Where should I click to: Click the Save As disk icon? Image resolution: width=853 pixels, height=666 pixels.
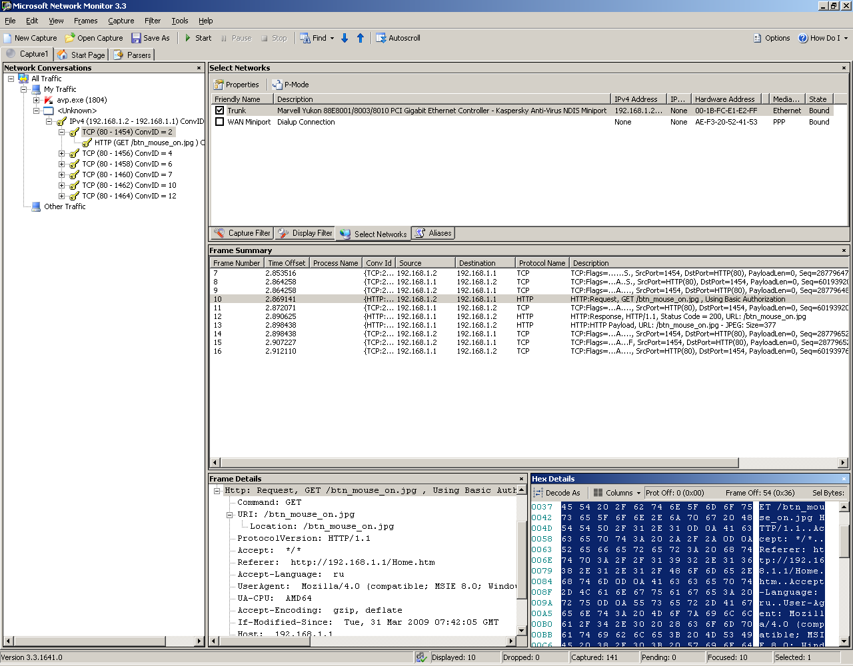coord(136,38)
